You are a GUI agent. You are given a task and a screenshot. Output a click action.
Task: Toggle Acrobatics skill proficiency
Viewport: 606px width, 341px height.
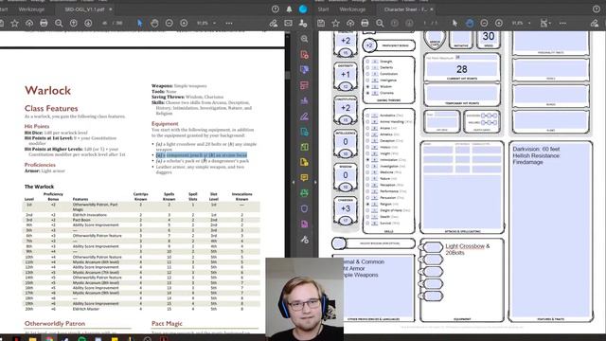click(367, 116)
